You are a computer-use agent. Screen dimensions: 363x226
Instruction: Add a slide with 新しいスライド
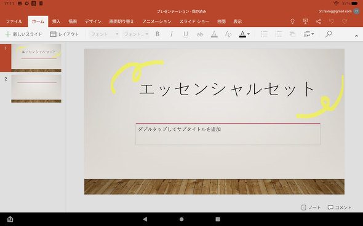click(x=23, y=34)
